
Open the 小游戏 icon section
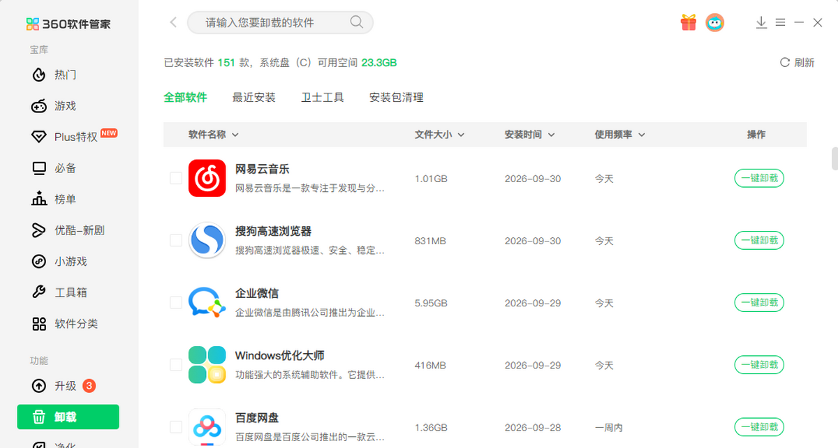click(x=39, y=262)
